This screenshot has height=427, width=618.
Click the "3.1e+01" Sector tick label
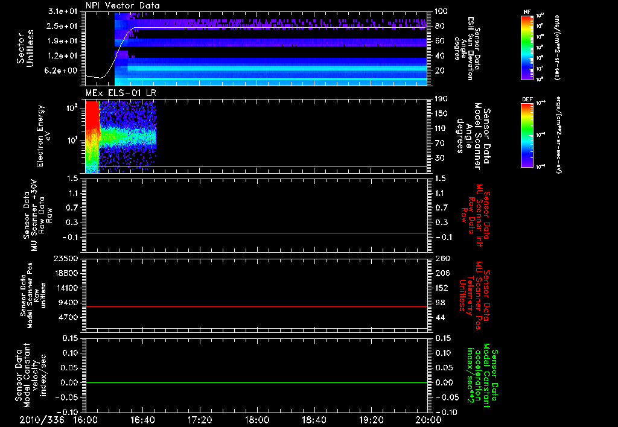tap(63, 11)
